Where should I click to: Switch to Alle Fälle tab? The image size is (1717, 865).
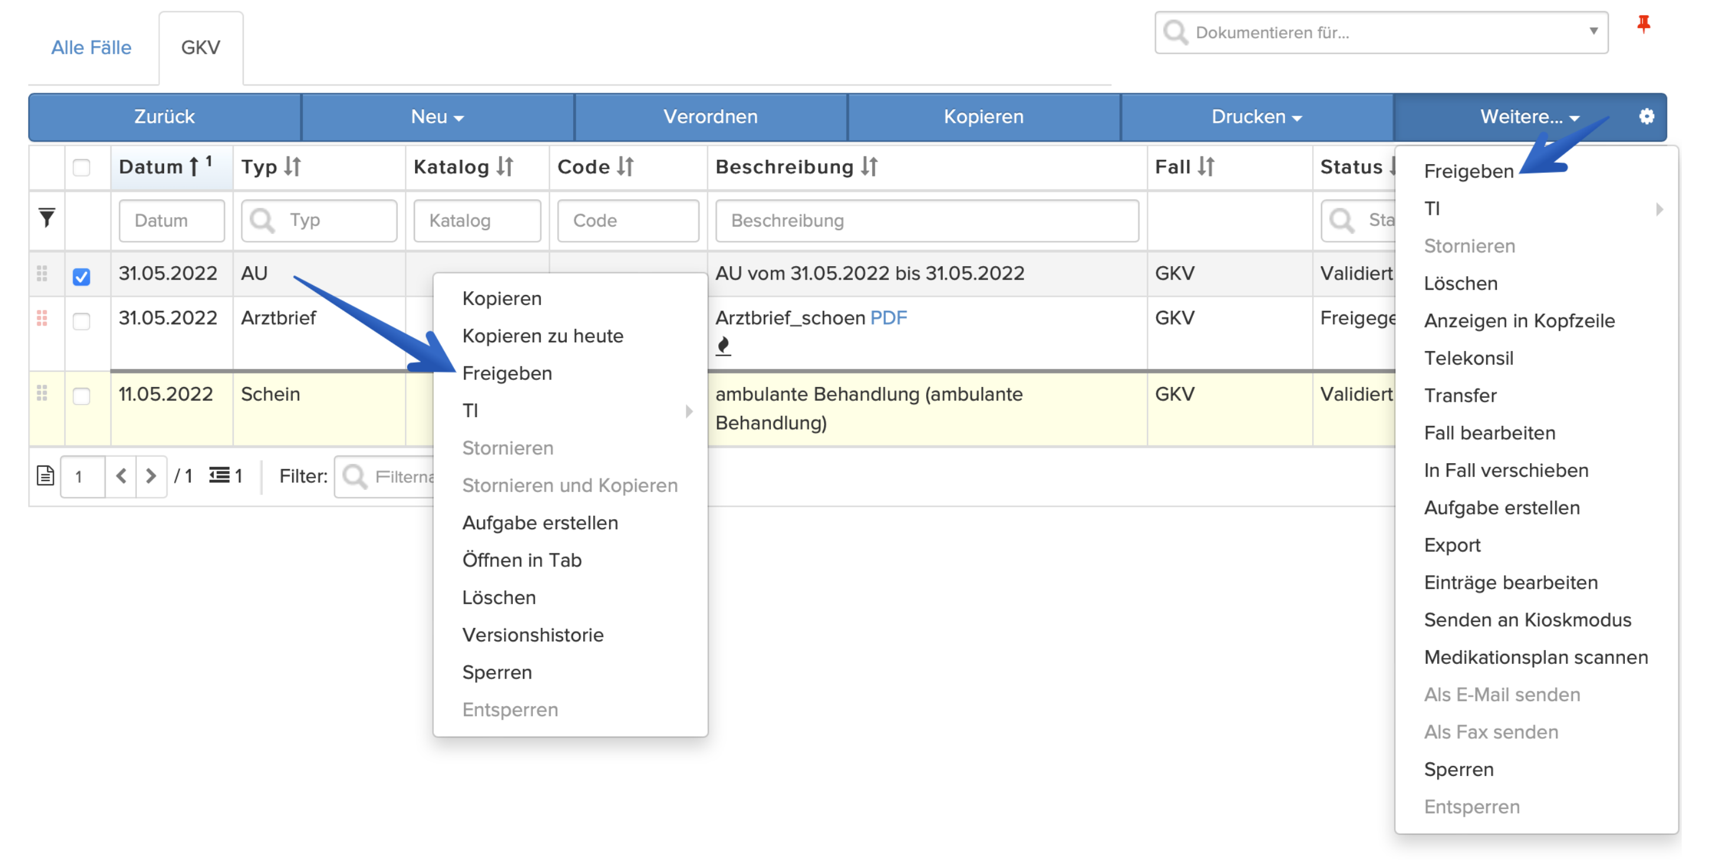(91, 47)
